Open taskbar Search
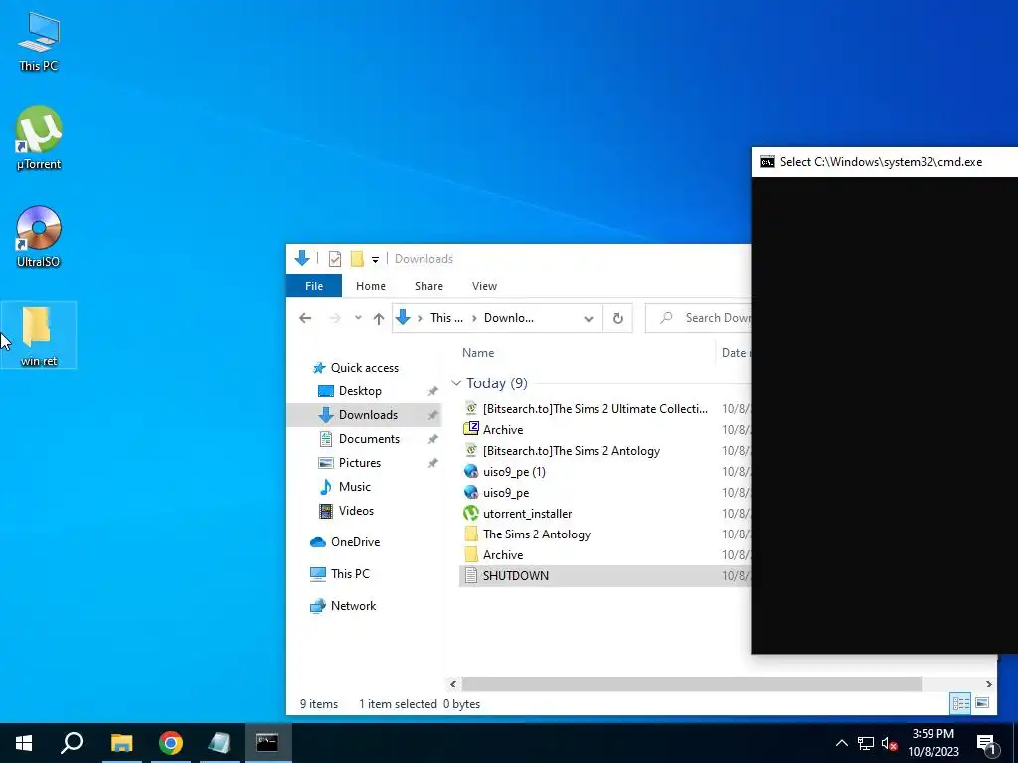This screenshot has height=763, width=1018. (x=72, y=743)
